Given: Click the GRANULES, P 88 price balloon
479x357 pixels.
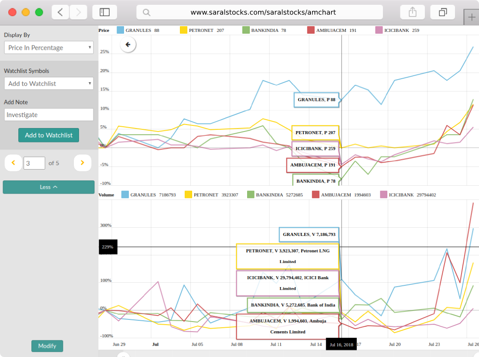Looking at the screenshot, I should 317,100.
